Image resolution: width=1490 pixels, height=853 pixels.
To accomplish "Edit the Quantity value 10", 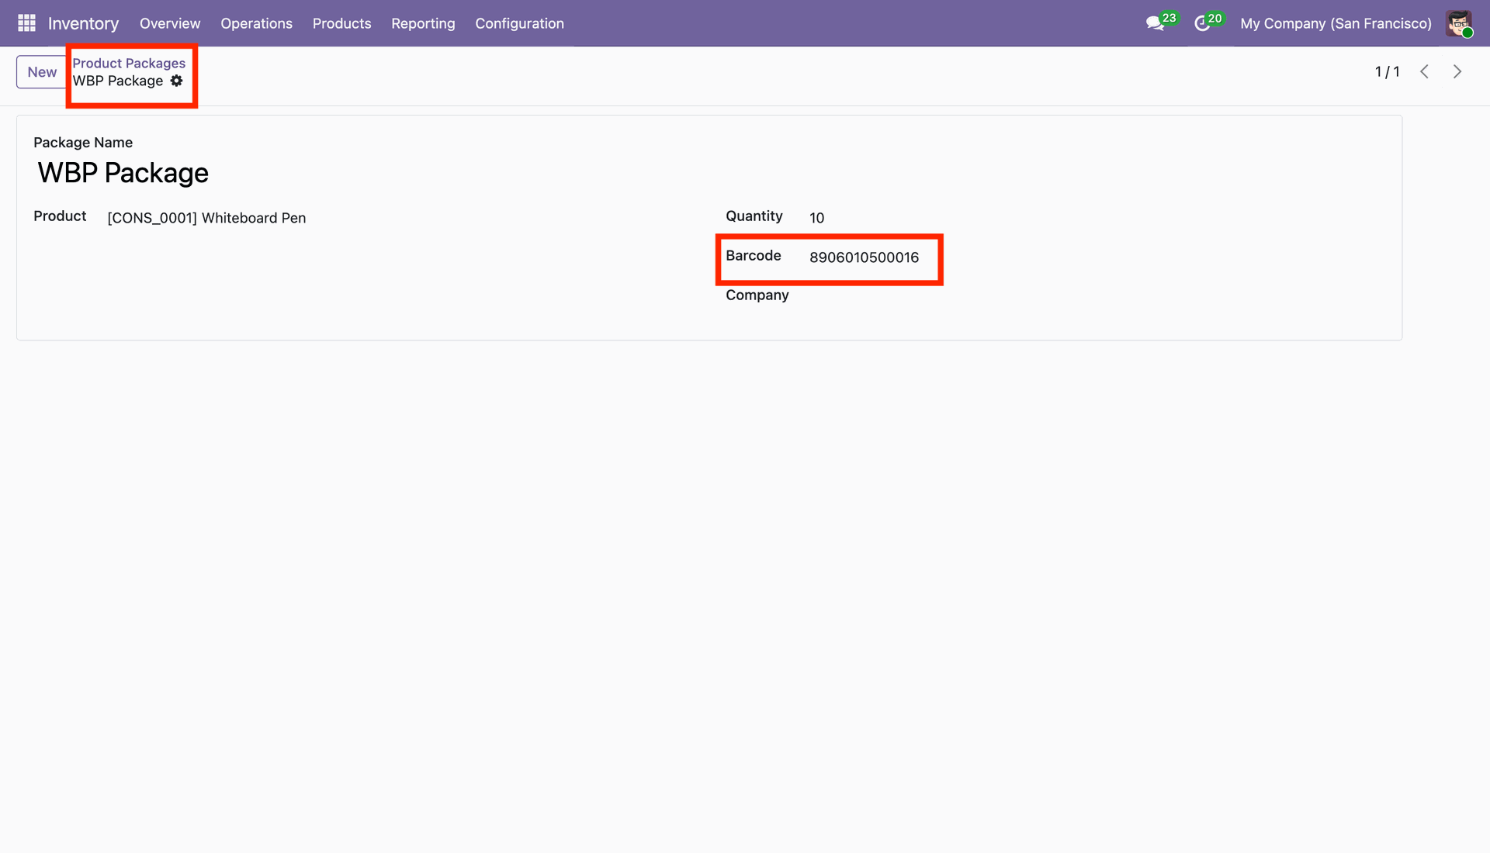I will coord(816,218).
